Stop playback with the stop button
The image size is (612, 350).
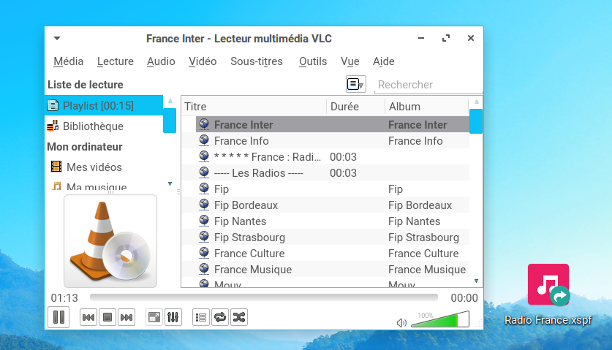point(107,317)
